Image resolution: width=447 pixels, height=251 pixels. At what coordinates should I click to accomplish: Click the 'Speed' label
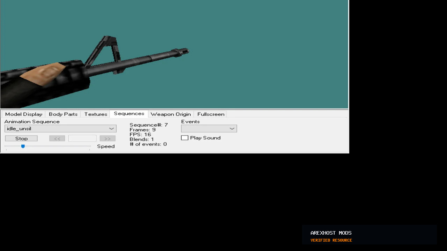click(x=106, y=146)
